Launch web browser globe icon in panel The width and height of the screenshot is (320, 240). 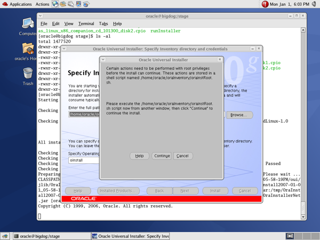point(55,4)
